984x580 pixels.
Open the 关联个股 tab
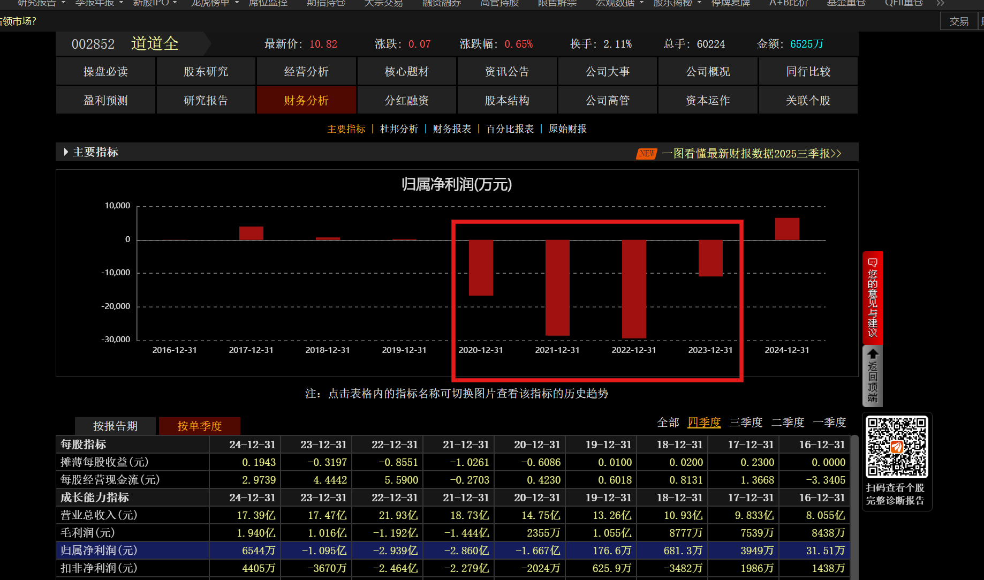pos(808,100)
